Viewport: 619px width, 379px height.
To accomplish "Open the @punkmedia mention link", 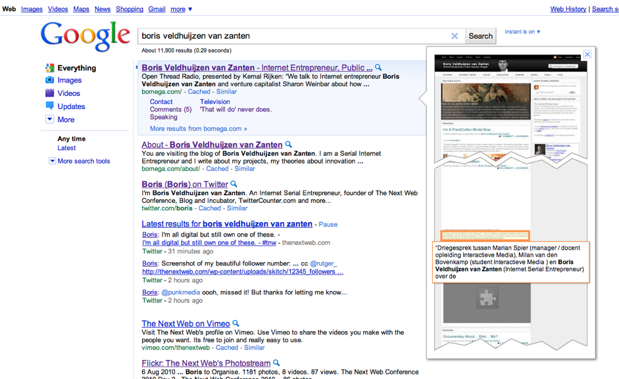I will [x=180, y=292].
